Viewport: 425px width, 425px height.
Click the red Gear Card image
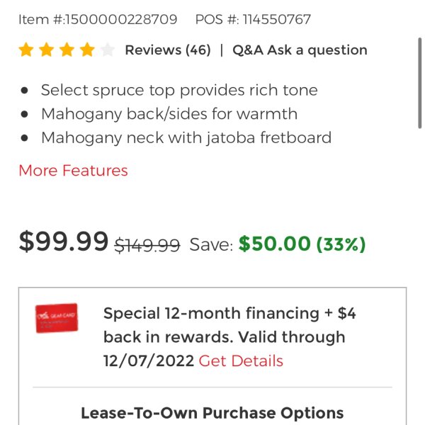pos(57,318)
